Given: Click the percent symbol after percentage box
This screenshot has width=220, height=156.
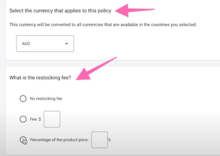Looking at the screenshot, I should tap(109, 140).
